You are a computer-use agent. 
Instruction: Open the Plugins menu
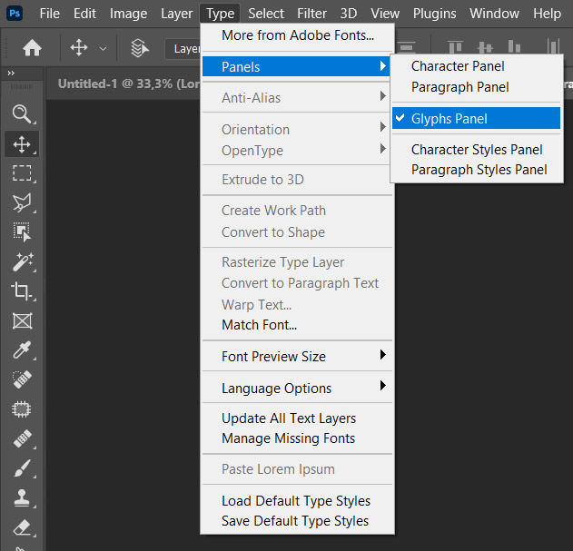434,14
